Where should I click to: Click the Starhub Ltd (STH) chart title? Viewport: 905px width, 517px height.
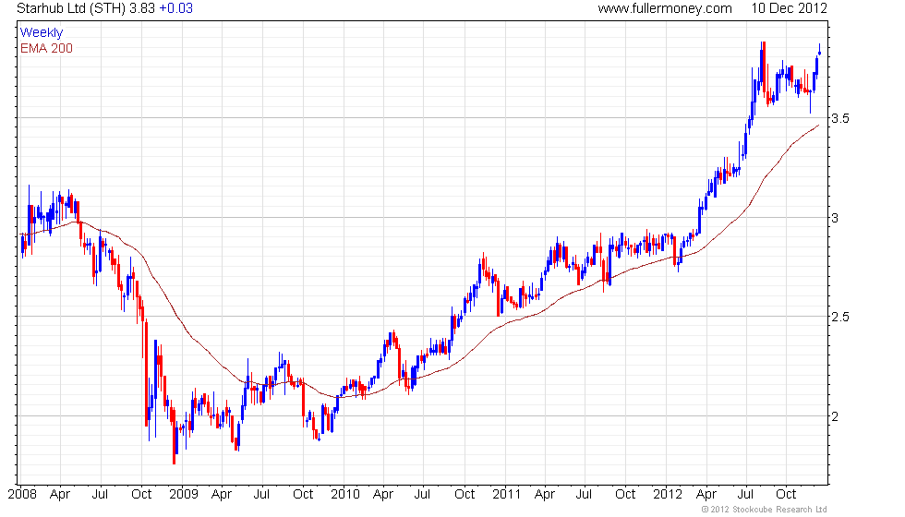coord(71,8)
